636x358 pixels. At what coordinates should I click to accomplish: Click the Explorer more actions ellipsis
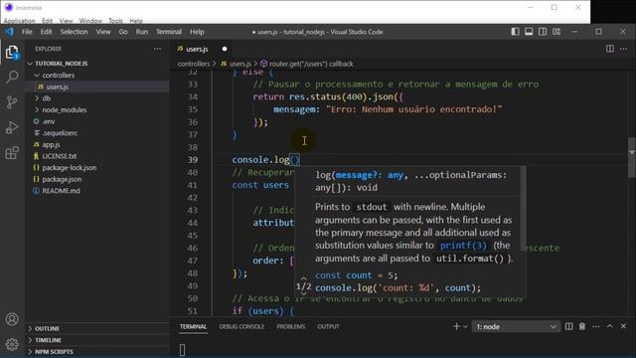[x=157, y=49]
